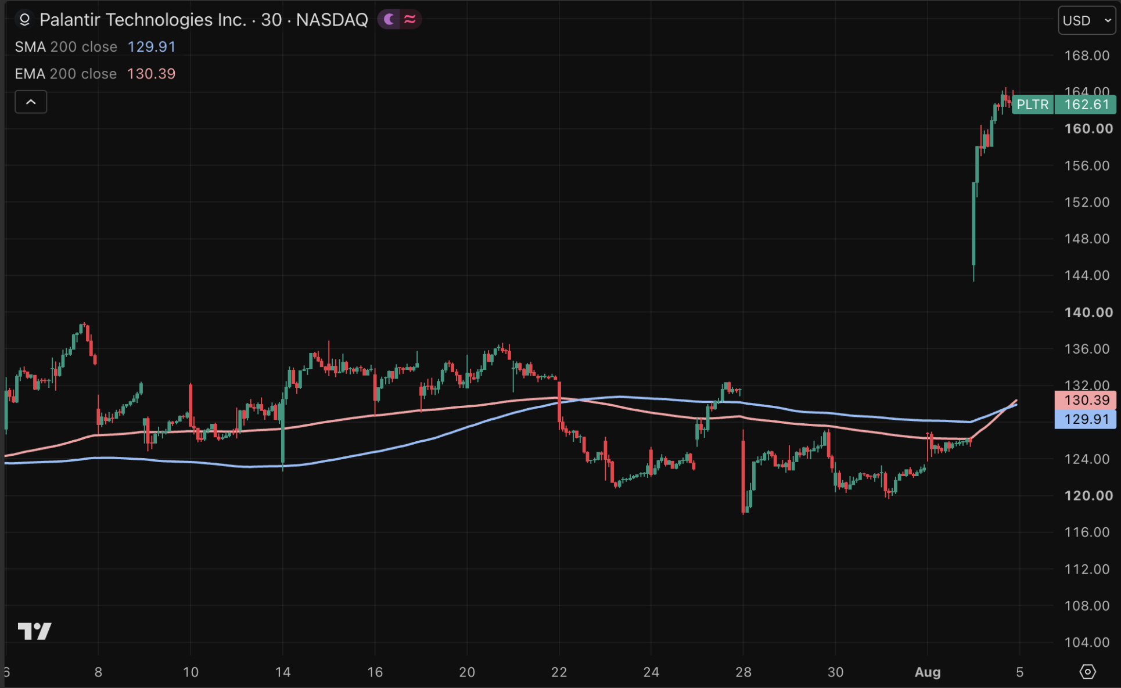Click the 120.00 price scale label
This screenshot has height=688, width=1121.
(x=1088, y=496)
